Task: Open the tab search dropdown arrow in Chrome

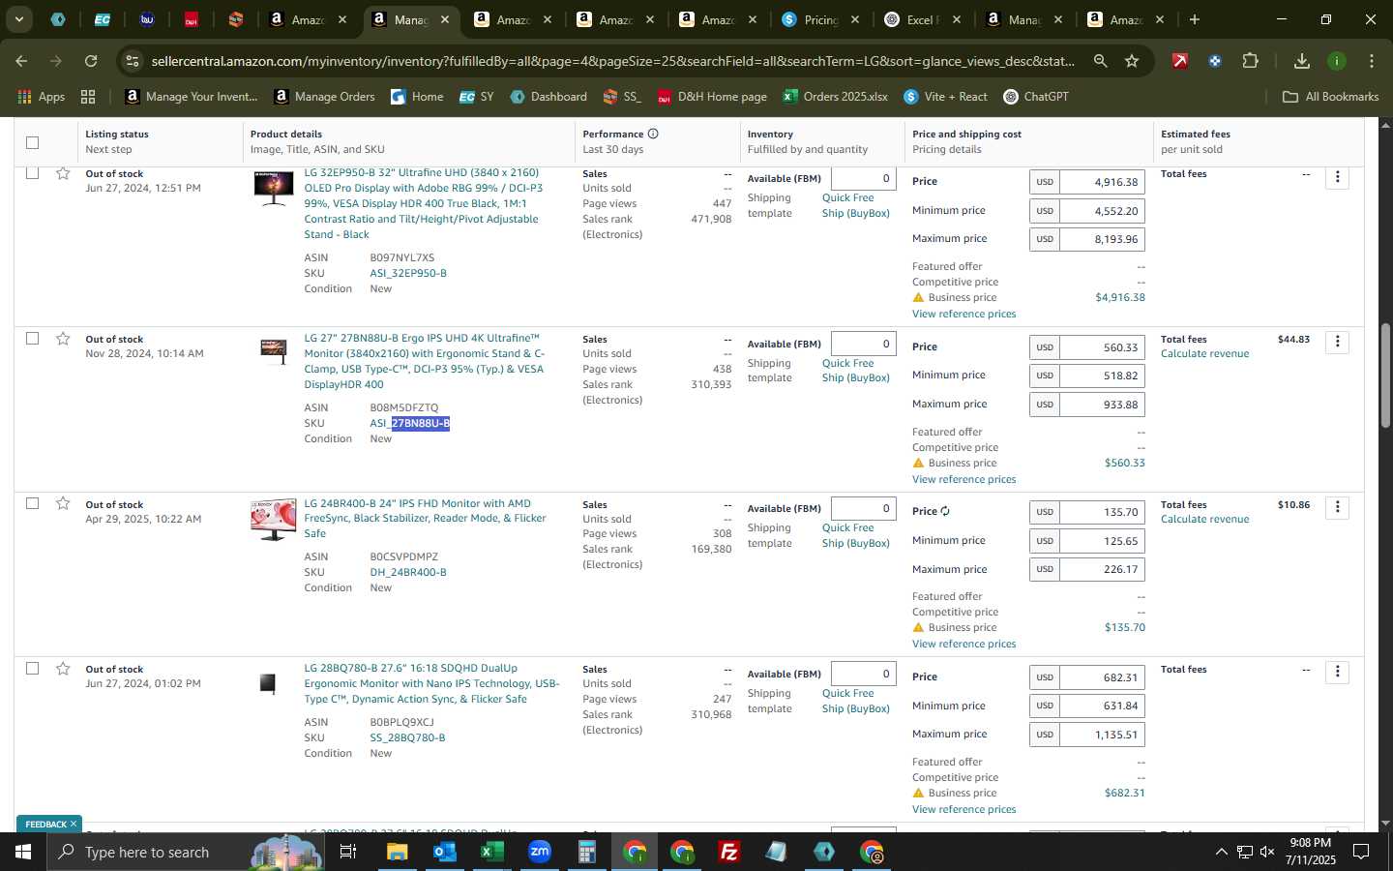Action: (x=18, y=19)
